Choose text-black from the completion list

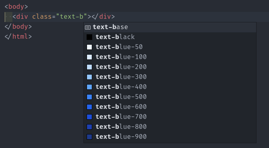tap(170, 37)
